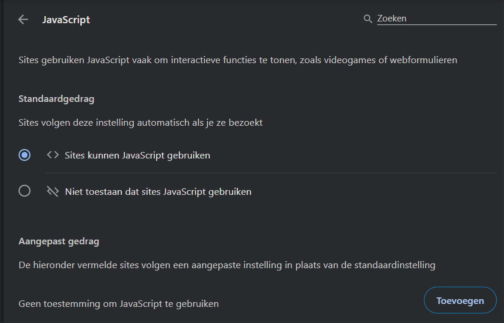Screen dimensions: 504x323
Task: Click the code brackets icon
Action: point(53,155)
